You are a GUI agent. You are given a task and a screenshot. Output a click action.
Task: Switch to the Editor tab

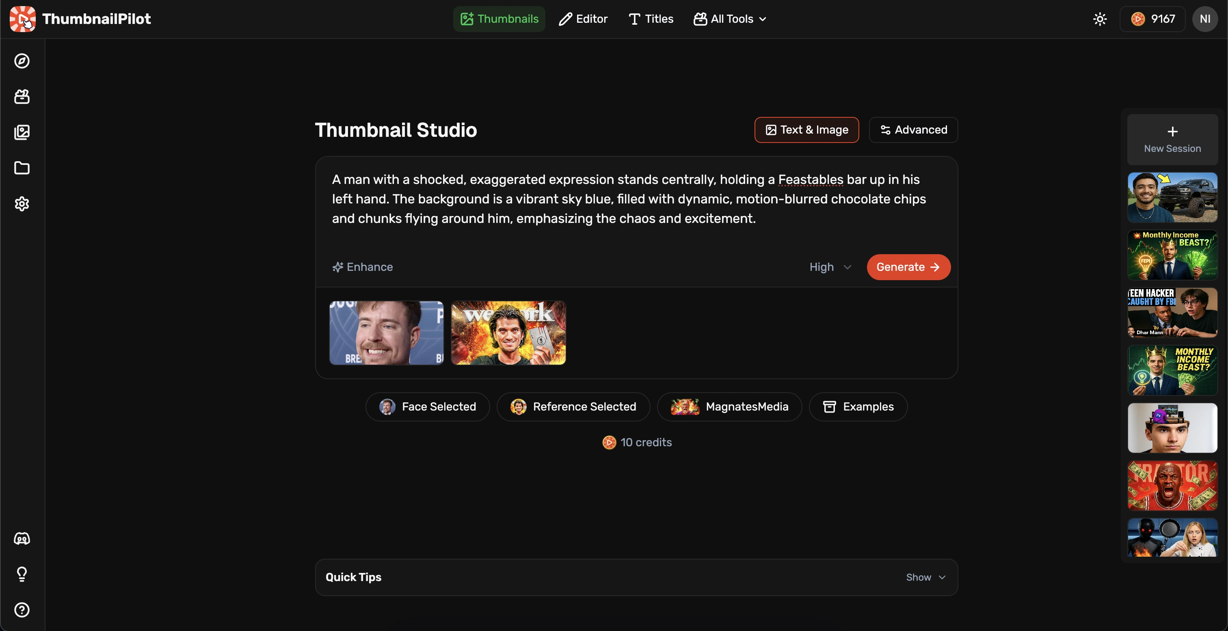tap(583, 19)
